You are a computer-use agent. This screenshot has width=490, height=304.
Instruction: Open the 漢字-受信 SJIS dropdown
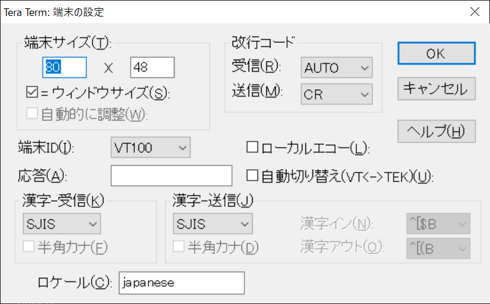[x=62, y=224]
